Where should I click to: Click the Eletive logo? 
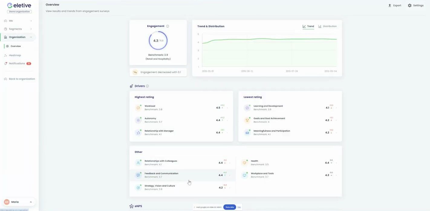(19, 5)
